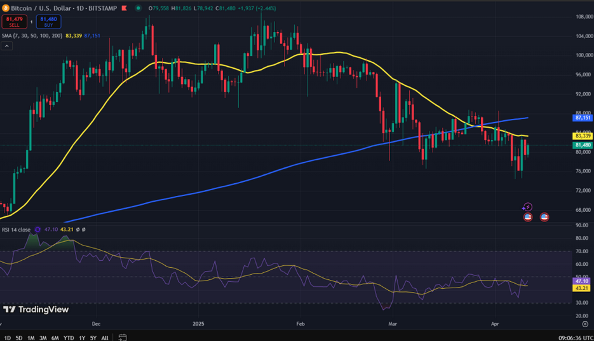Select the SMA indicator legend label
Image resolution: width=594 pixels, height=341 pixels.
point(32,36)
